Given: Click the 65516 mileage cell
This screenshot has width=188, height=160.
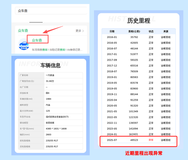Looking at the screenshot, I should [134, 66].
